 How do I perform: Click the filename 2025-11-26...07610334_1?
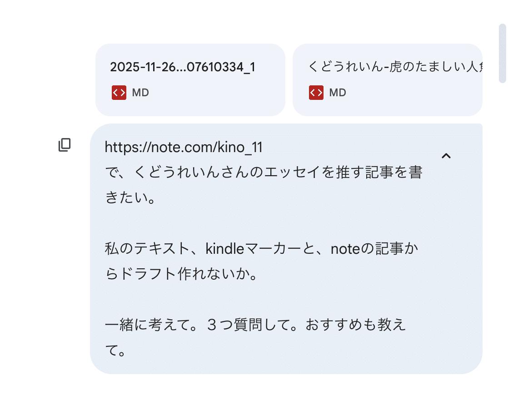(x=183, y=66)
